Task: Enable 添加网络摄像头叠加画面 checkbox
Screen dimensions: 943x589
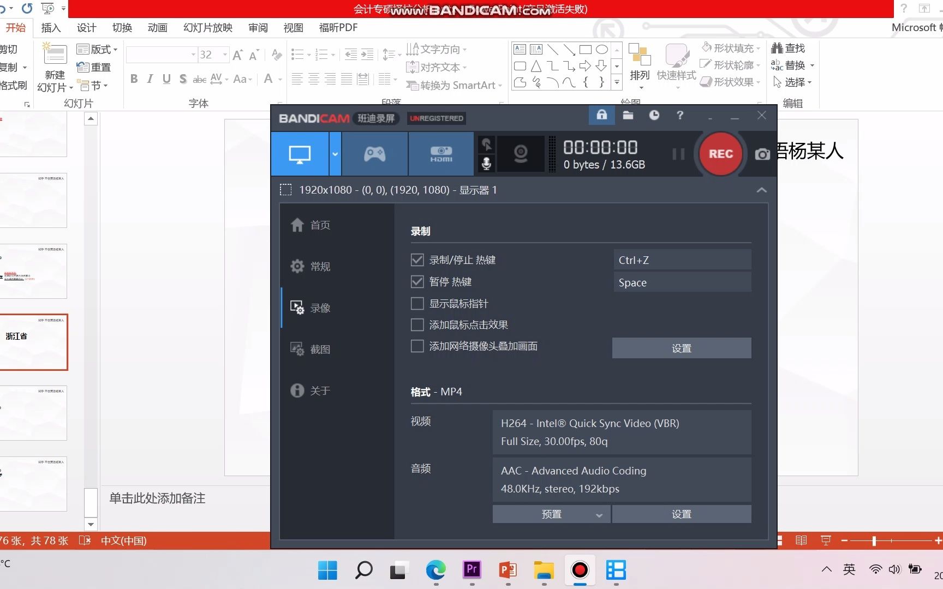Action: coord(417,346)
